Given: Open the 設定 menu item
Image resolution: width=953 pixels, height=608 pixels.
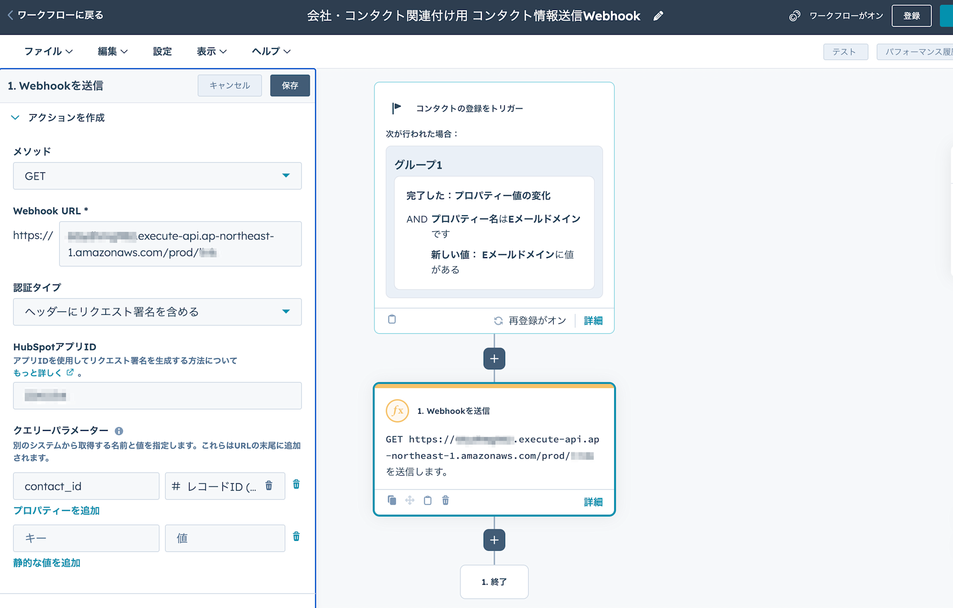Looking at the screenshot, I should click(162, 51).
